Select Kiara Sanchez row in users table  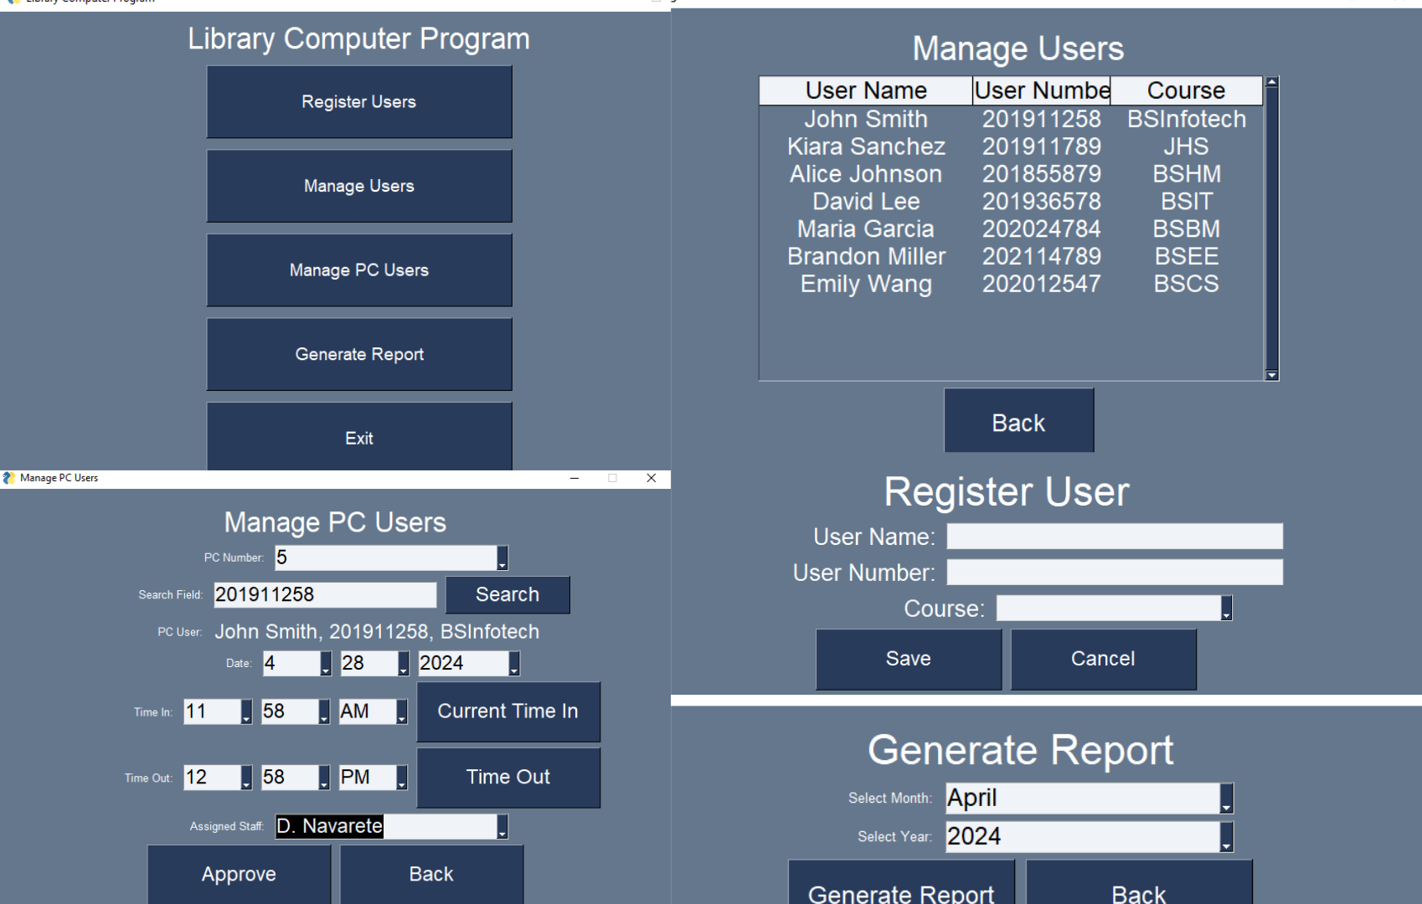point(1011,146)
